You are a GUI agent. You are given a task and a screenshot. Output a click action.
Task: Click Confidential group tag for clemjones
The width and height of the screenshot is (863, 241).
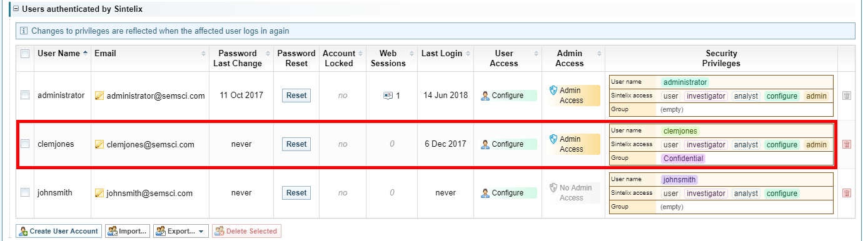[684, 159]
